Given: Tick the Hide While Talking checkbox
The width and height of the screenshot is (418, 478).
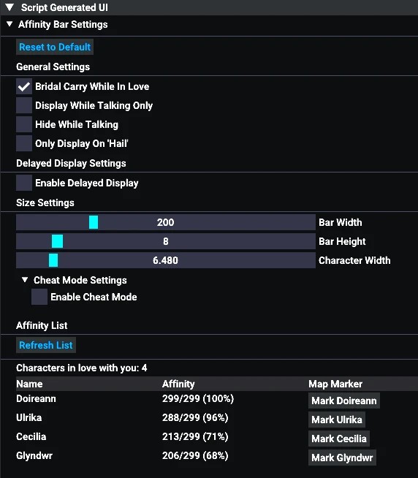Looking at the screenshot, I should tap(24, 124).
